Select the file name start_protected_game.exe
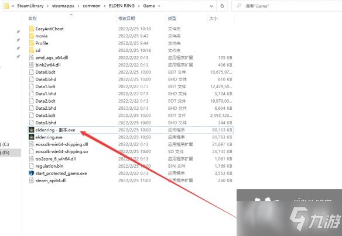The image size is (342, 236). point(61,173)
